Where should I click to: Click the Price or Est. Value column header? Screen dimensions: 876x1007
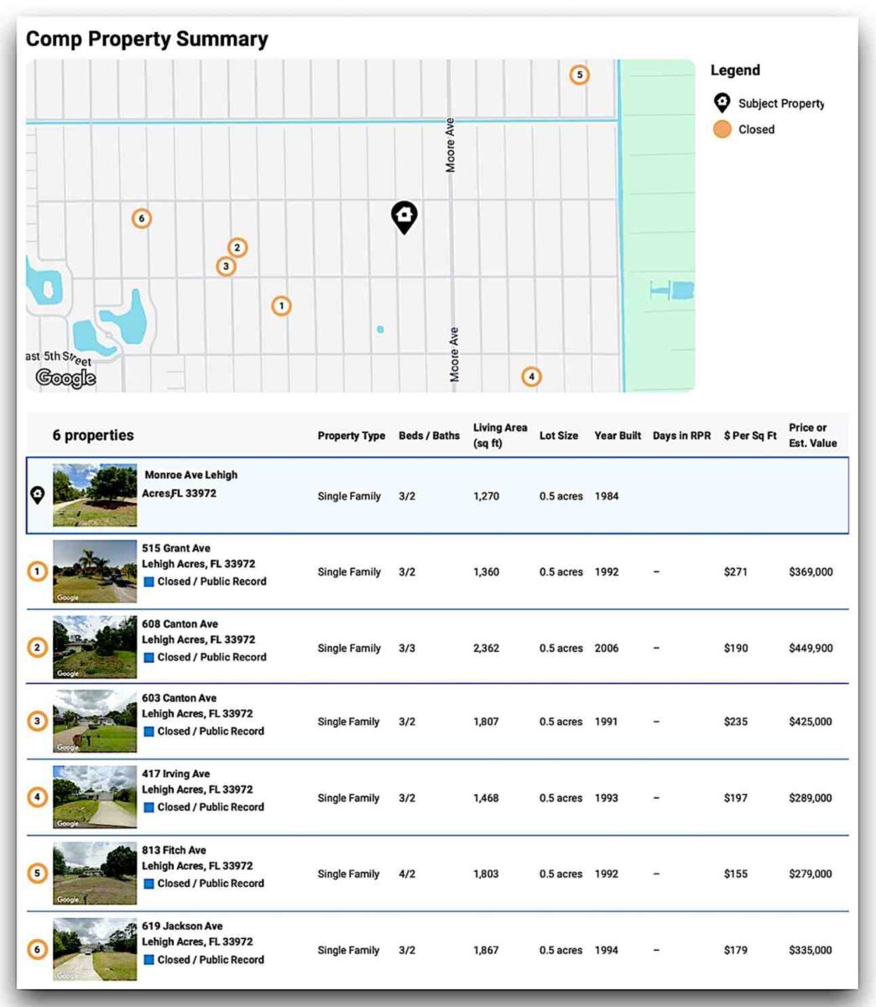pyautogui.click(x=812, y=436)
